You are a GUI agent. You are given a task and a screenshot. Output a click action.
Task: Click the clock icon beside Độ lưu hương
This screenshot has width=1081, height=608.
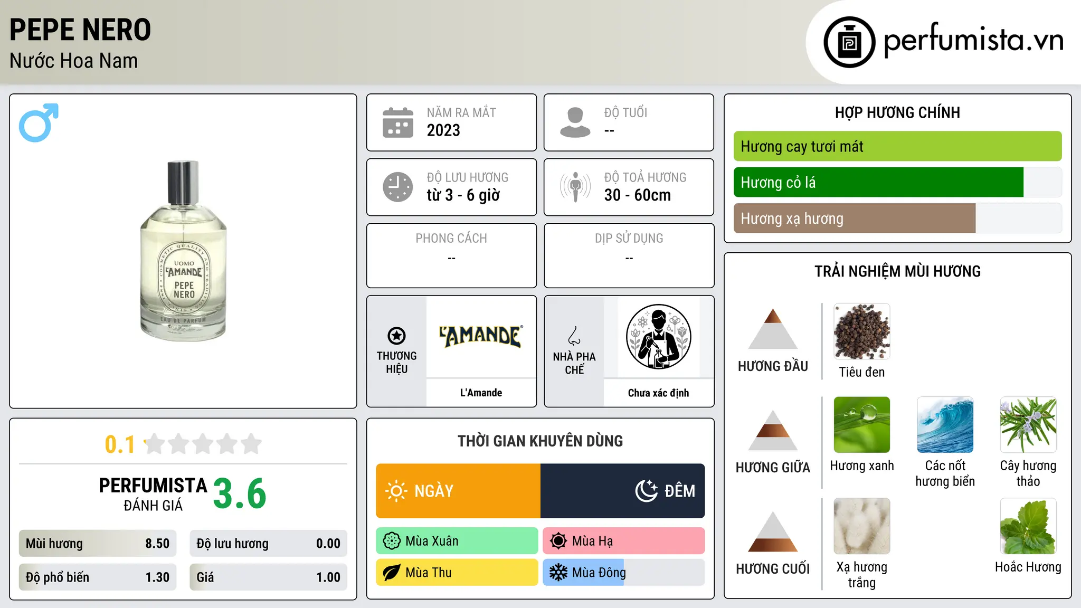[398, 187]
